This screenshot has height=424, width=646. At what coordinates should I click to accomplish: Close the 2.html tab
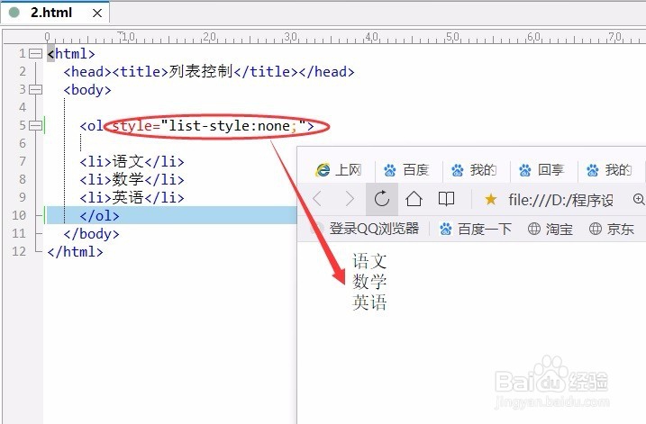[x=97, y=14]
